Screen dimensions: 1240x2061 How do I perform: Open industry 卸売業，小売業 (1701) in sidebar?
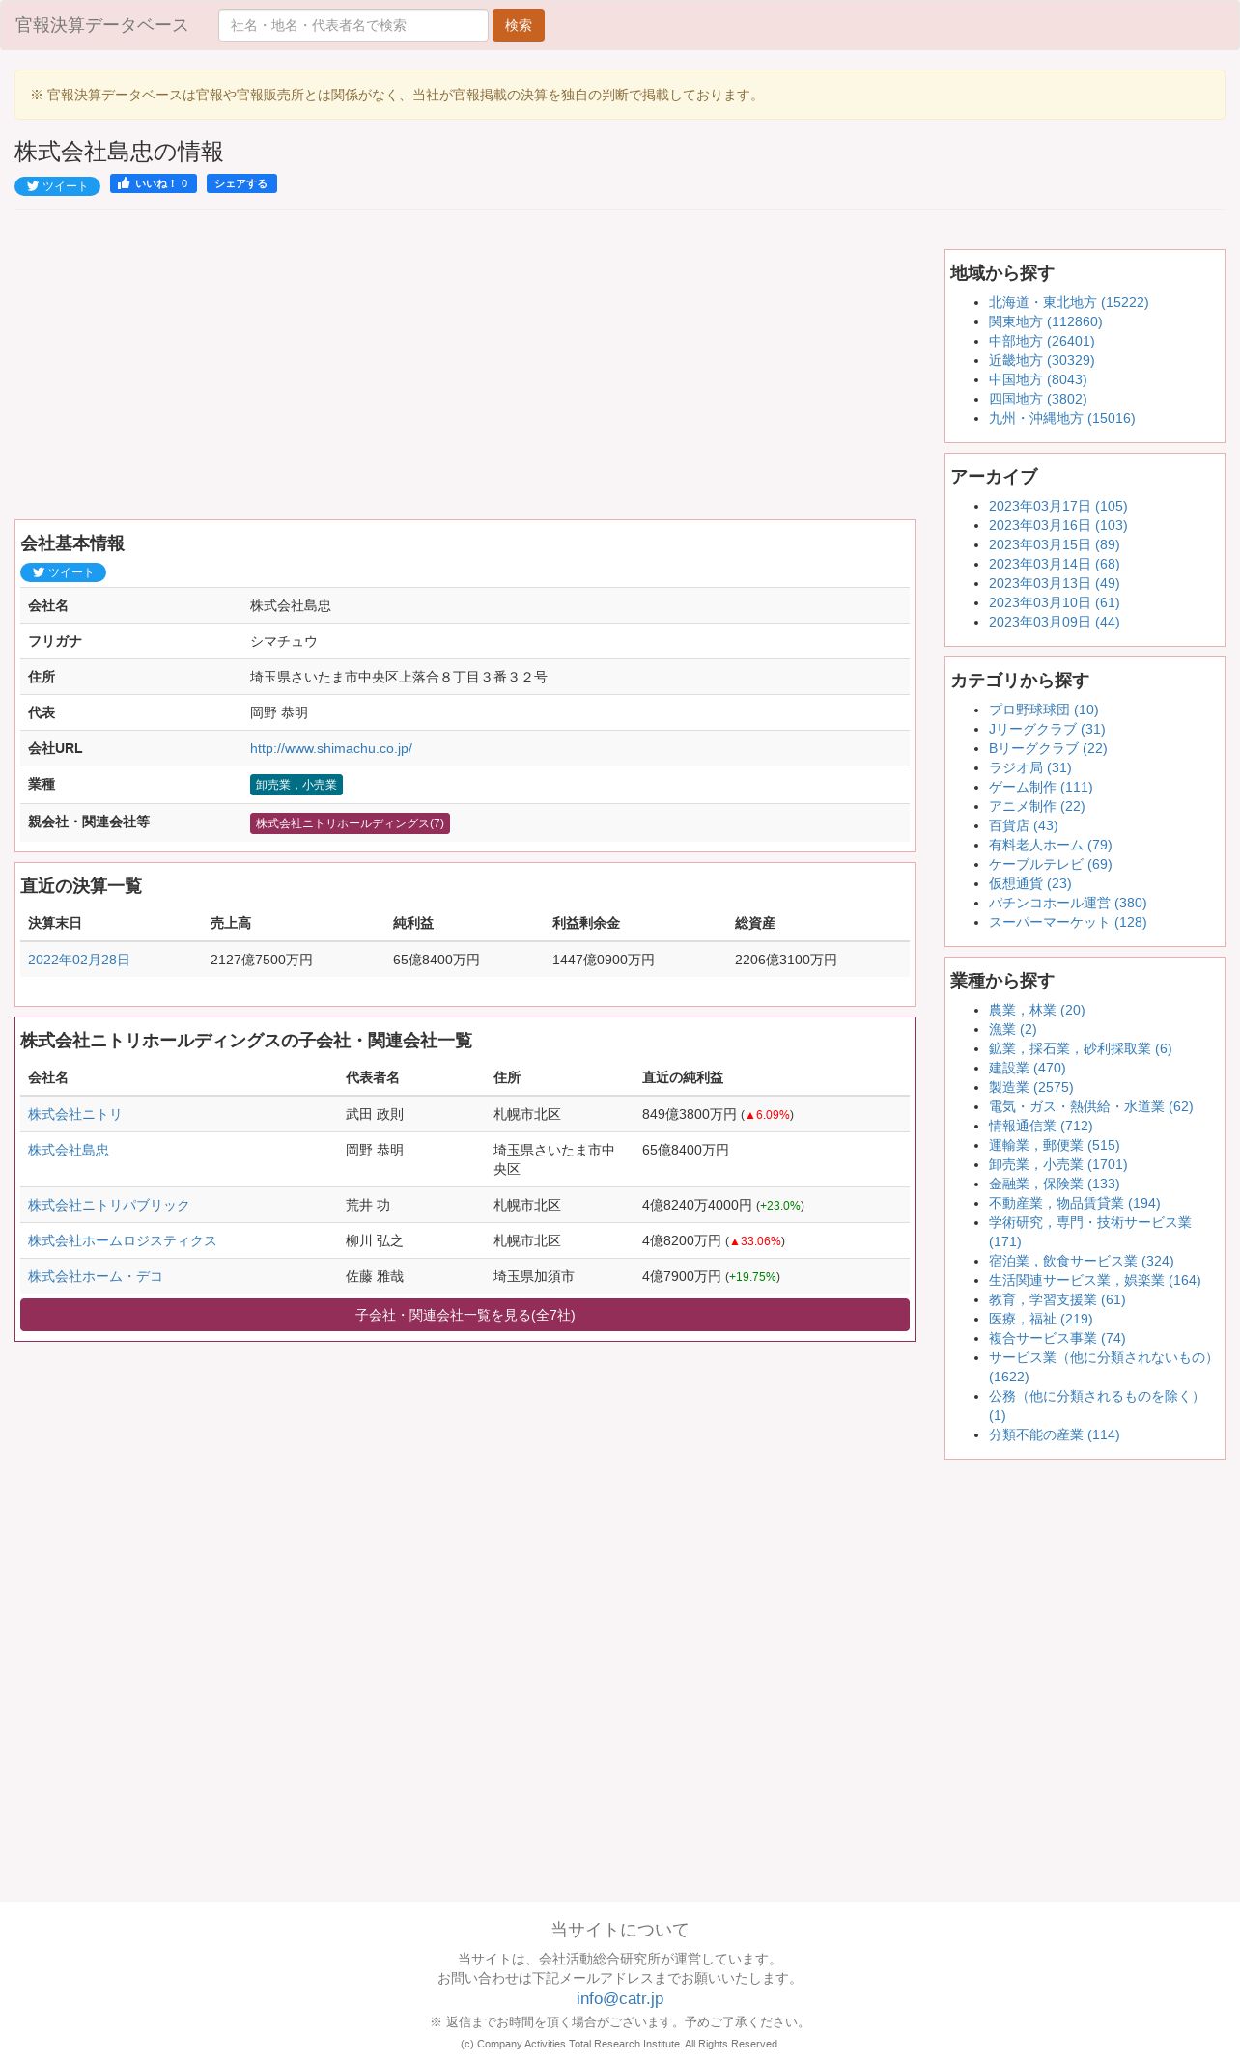1058,1164
